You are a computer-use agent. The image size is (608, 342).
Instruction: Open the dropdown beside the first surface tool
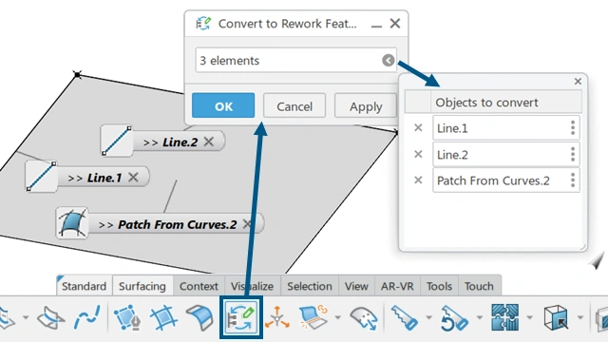click(26, 317)
